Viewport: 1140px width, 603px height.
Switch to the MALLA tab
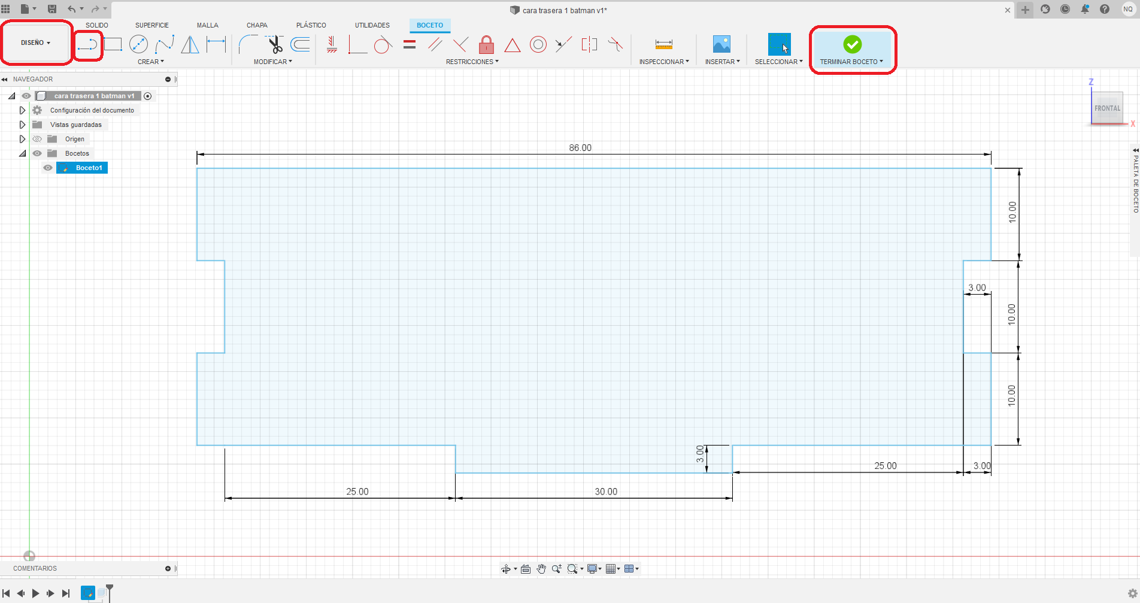coord(208,25)
